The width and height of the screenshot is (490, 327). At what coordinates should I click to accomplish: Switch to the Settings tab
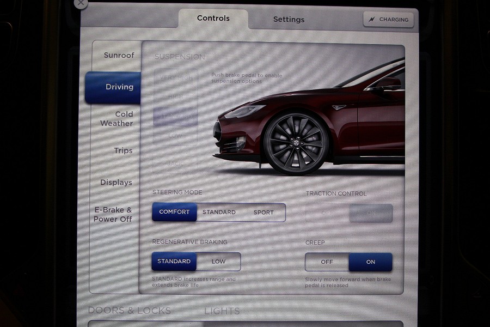point(289,20)
